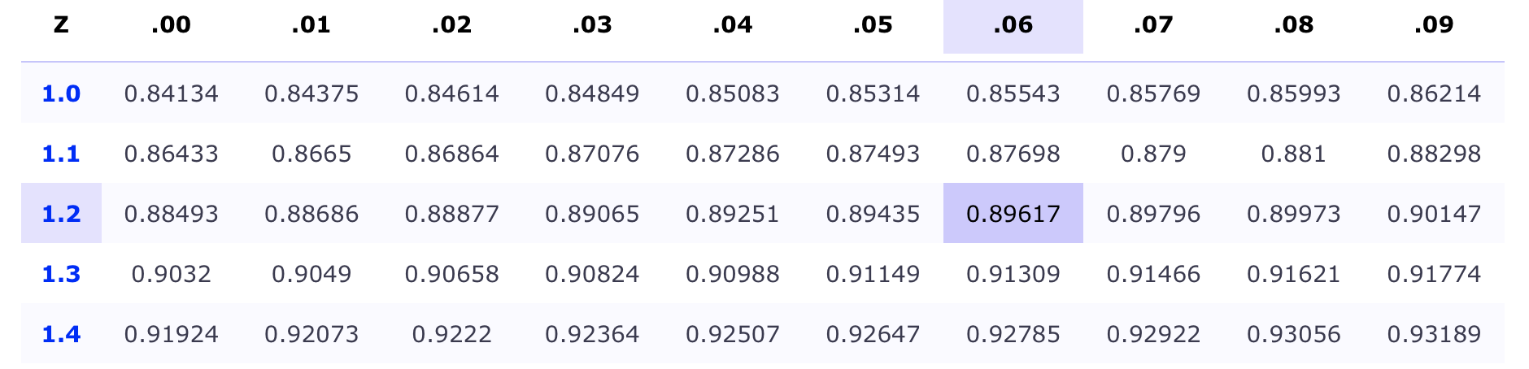
Task: Select the Z column header
Action: [61, 25]
